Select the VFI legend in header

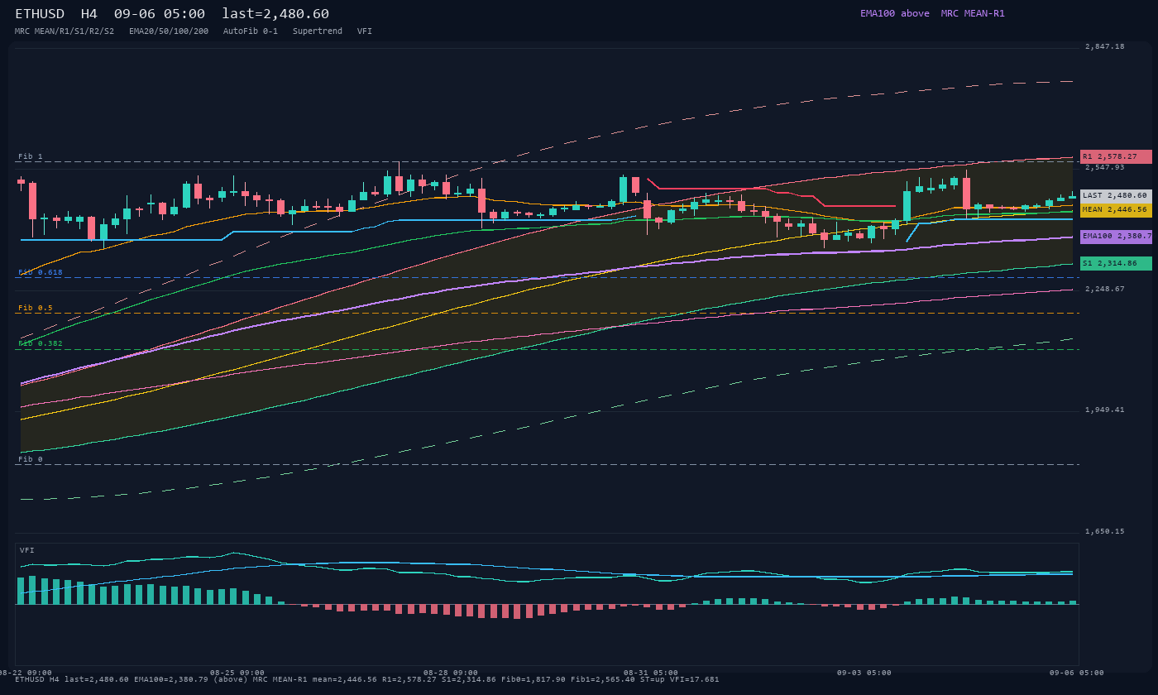click(365, 31)
